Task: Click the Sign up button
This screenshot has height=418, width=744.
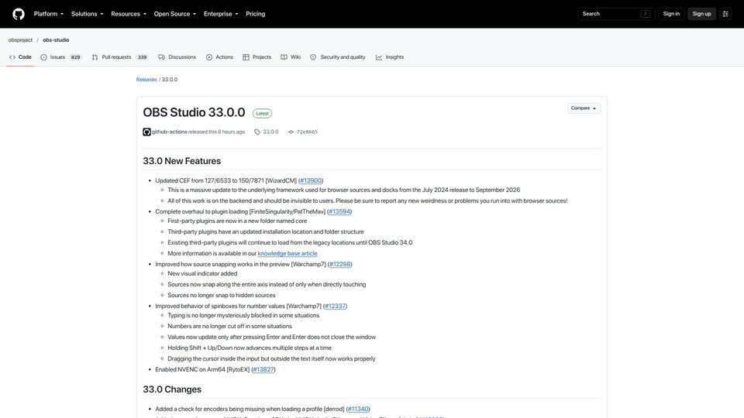Action: tap(701, 14)
